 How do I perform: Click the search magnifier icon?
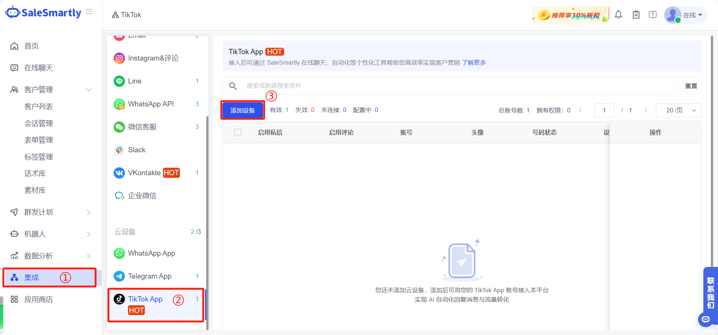coord(233,86)
